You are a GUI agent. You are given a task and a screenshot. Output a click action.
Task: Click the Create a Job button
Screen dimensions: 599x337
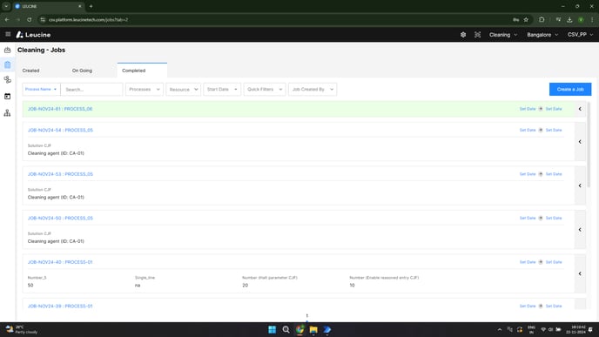pos(570,90)
